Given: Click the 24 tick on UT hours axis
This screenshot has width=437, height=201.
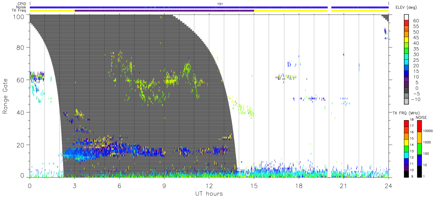Looking at the screenshot, I should 389,185.
